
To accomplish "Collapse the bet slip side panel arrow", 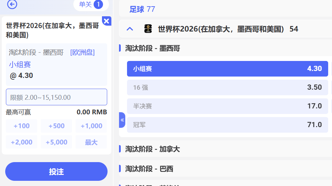I will pyautogui.click(x=122, y=120).
